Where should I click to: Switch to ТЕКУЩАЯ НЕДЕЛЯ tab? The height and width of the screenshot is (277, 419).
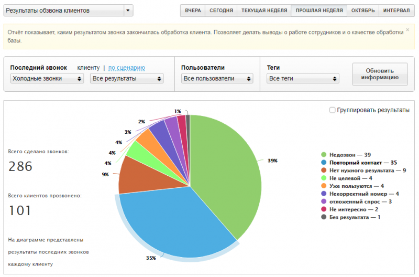[x=263, y=10]
